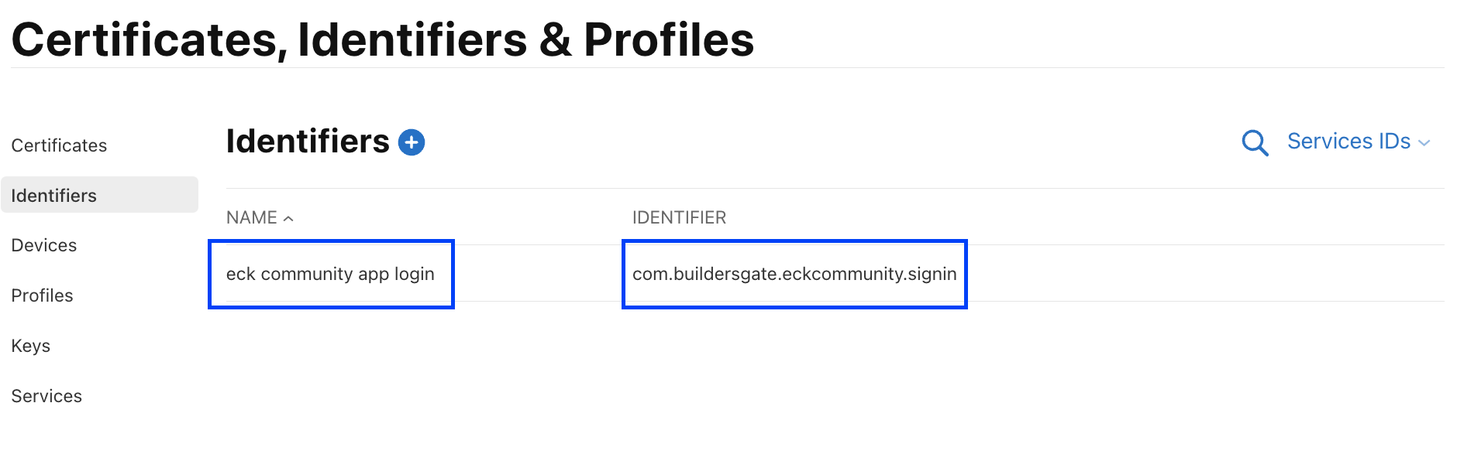Click the chevron beside Services IDs

(1424, 143)
